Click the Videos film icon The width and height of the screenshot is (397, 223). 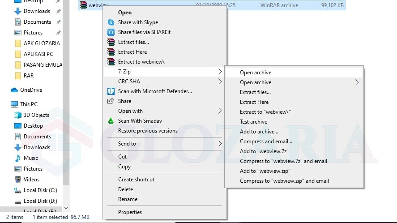coord(18,180)
